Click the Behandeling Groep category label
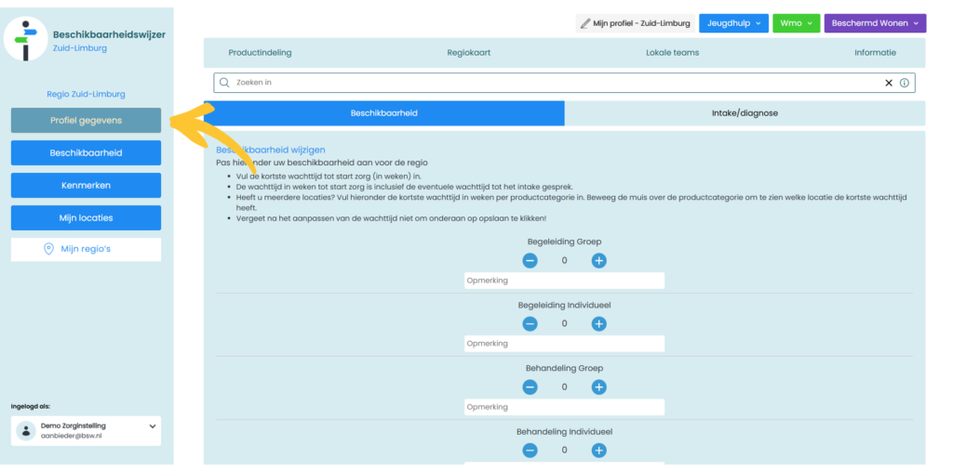Screen dimensions: 953x471 (564, 369)
